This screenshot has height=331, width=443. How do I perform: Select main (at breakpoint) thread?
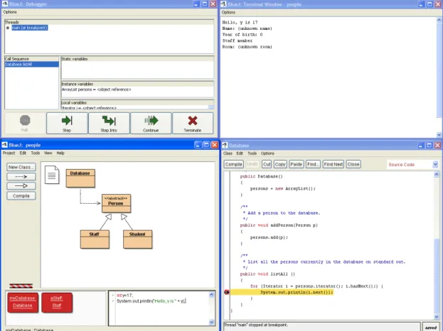point(30,28)
